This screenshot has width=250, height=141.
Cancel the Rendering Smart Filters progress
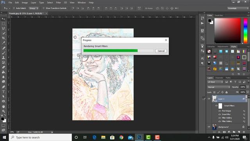(161, 51)
